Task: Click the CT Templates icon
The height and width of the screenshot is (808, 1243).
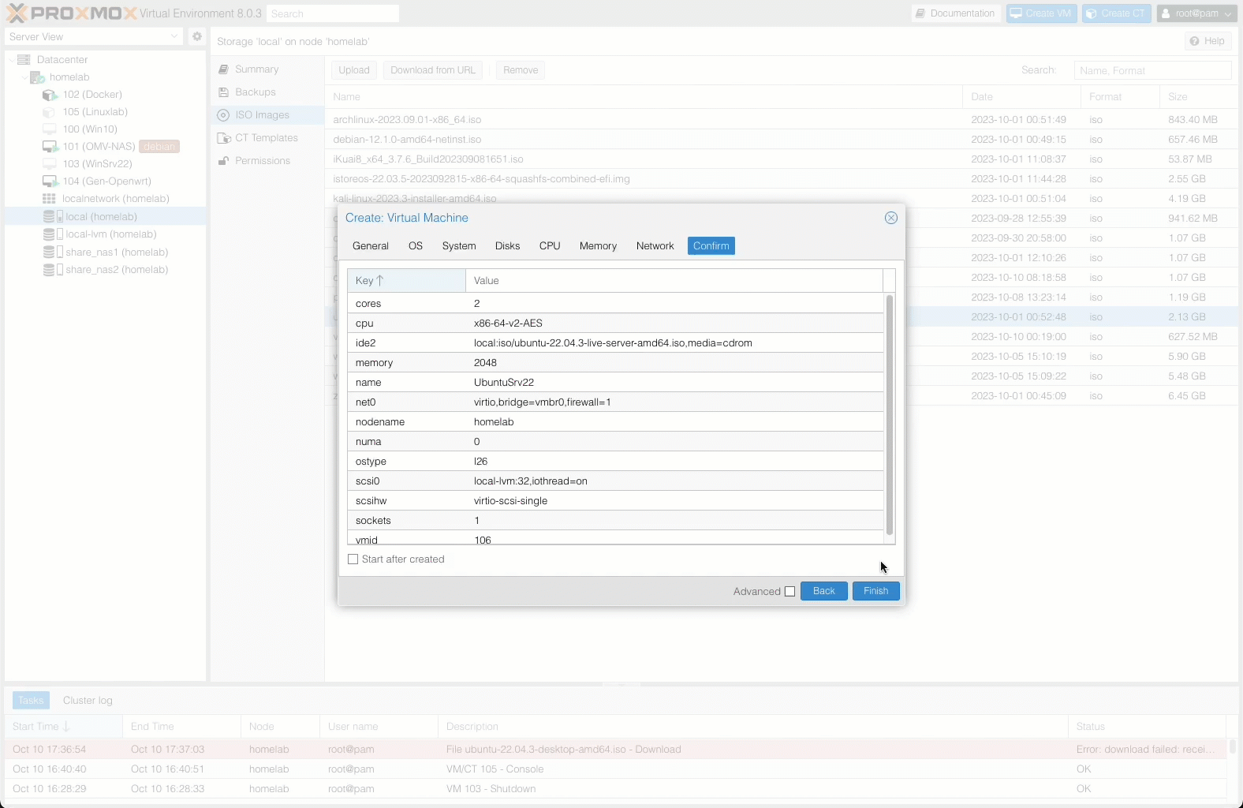Action: point(223,138)
